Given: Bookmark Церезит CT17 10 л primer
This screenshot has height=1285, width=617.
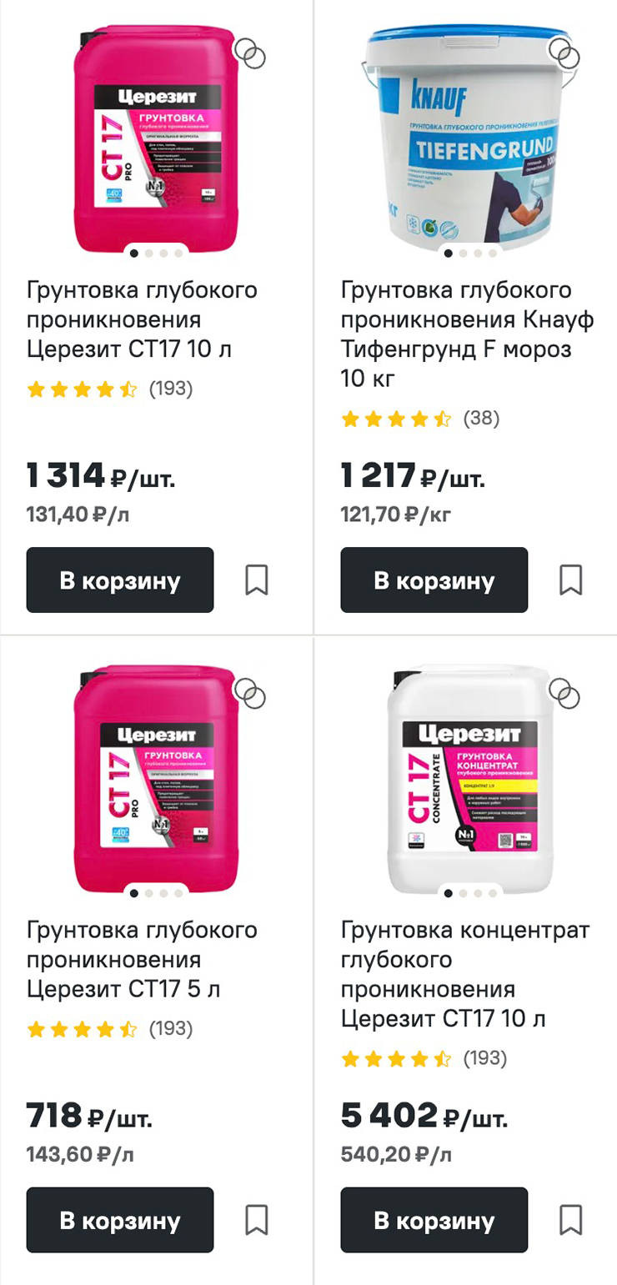Looking at the screenshot, I should tap(257, 580).
